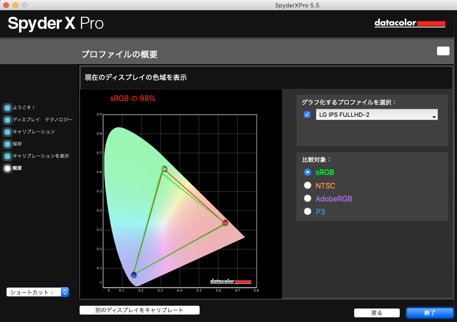The height and width of the screenshot is (322, 457).
Task: Uncheck the LG IPS FULLHD-2 profile checkbox
Action: [307, 114]
